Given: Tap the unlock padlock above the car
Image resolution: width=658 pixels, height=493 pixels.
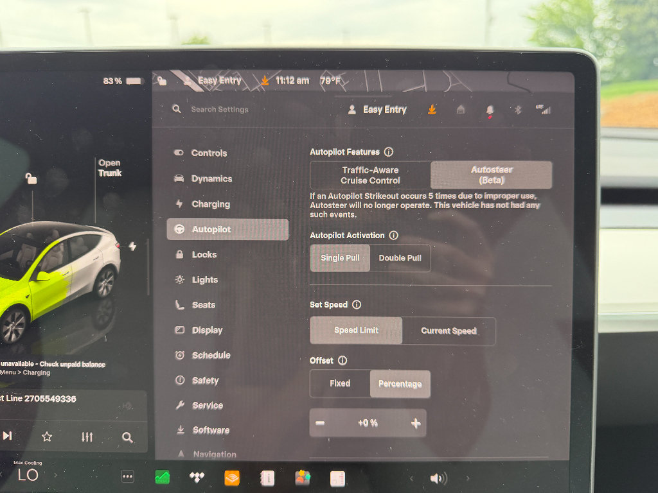Looking at the screenshot, I should pyautogui.click(x=31, y=178).
